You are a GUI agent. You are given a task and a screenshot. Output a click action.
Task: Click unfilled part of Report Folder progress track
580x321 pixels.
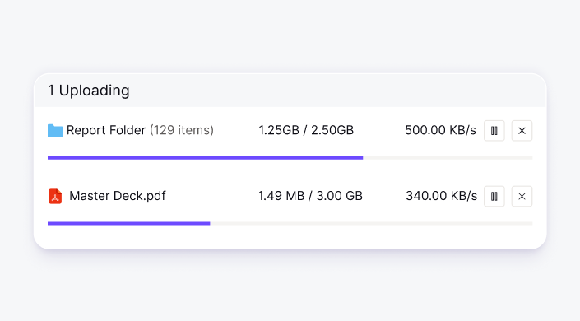coord(448,158)
